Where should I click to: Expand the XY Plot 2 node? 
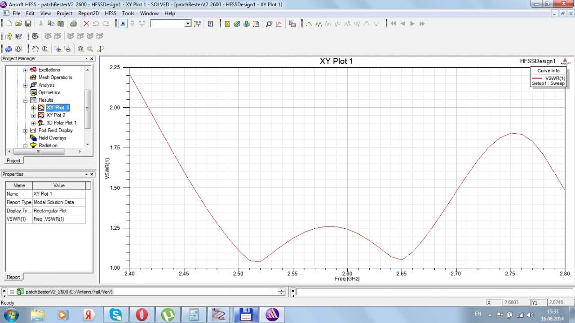click(34, 115)
